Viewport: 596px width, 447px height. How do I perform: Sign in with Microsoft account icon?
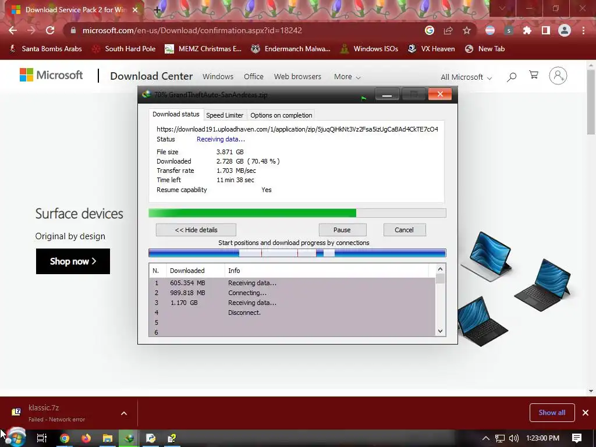tap(558, 76)
